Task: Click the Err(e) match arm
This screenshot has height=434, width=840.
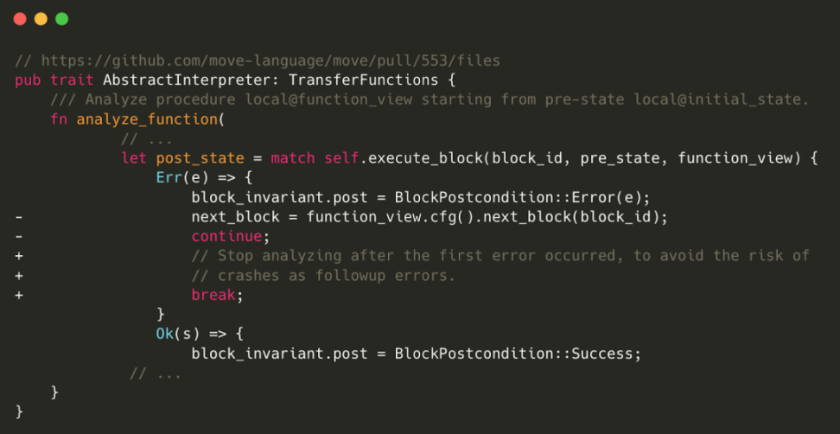Action: [178, 178]
